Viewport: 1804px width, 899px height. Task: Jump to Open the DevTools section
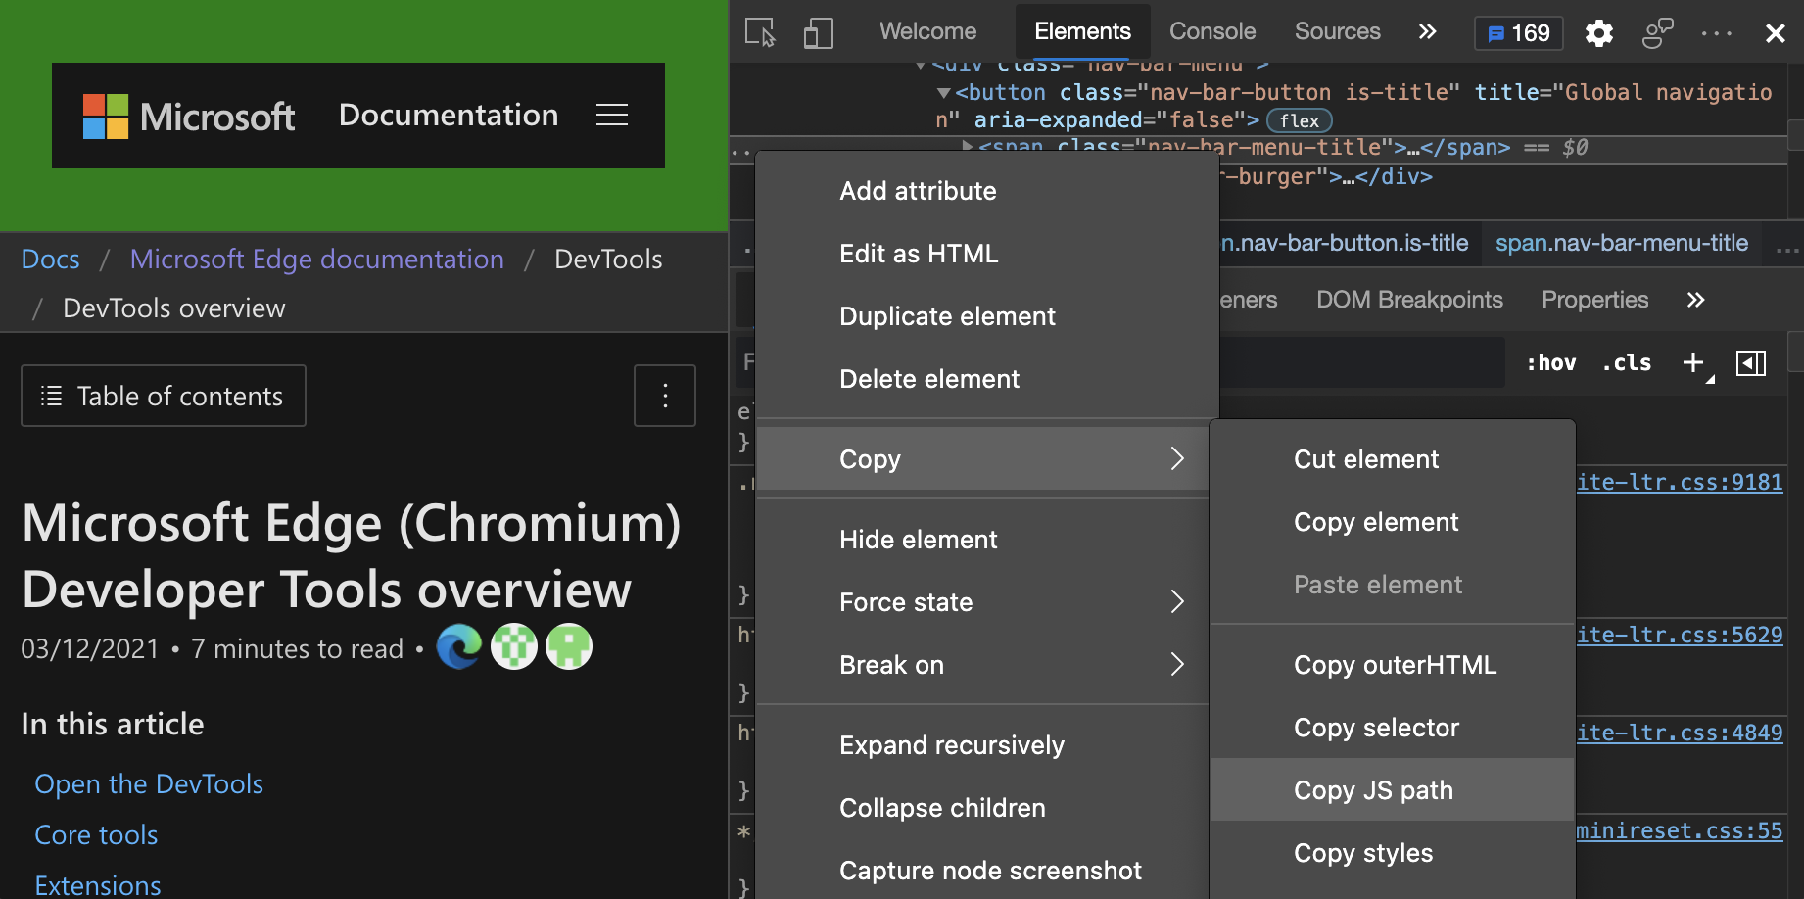point(149,784)
